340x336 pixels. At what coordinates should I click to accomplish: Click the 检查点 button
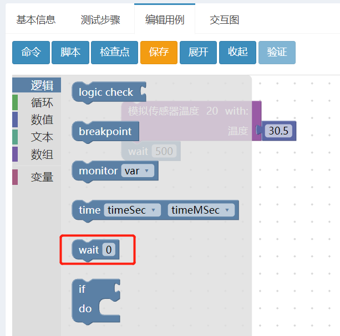[114, 53]
